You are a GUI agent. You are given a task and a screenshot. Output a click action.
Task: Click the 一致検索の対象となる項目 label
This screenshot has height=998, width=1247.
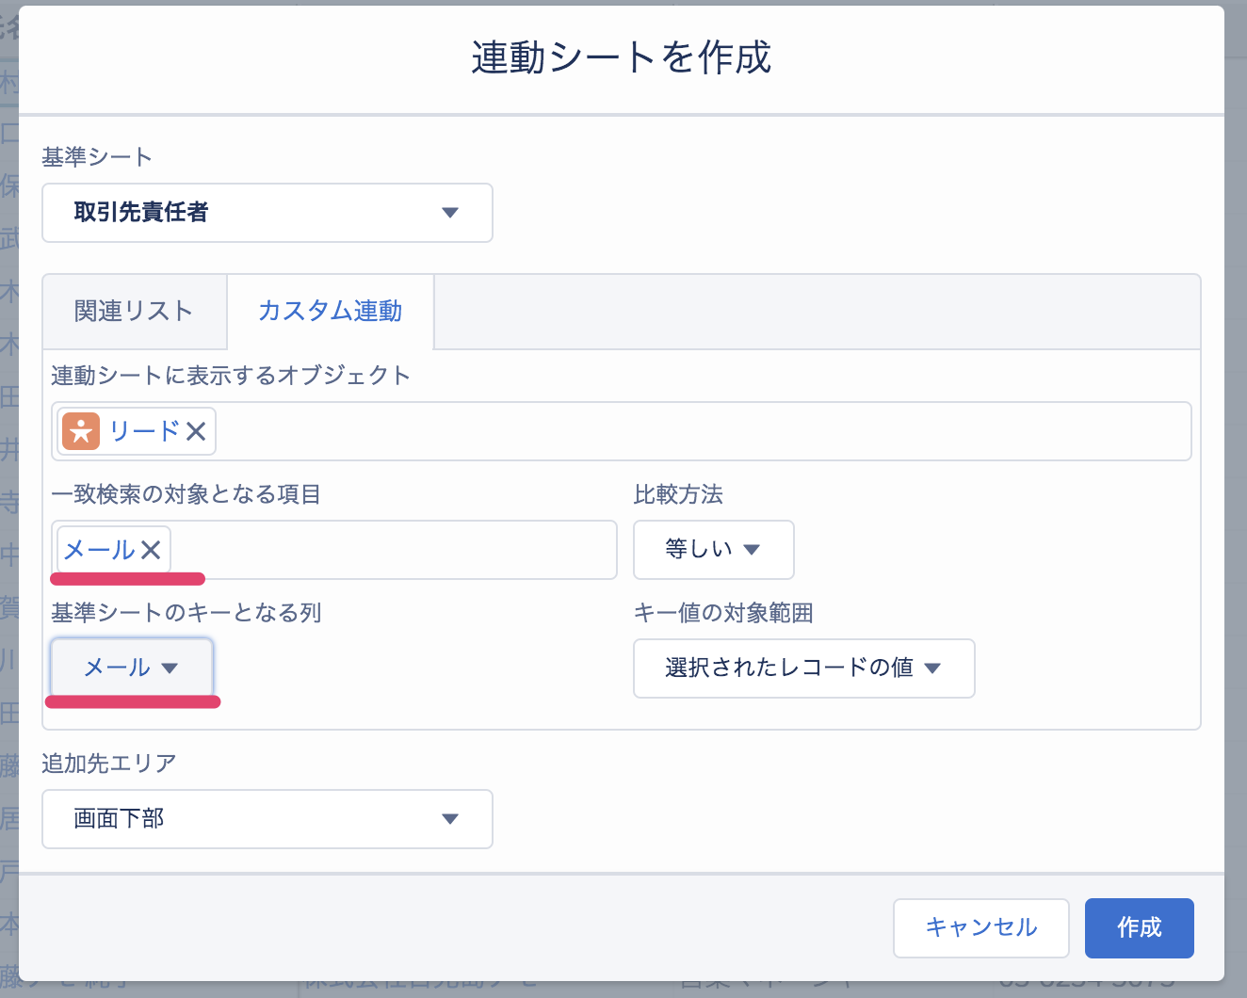(186, 494)
